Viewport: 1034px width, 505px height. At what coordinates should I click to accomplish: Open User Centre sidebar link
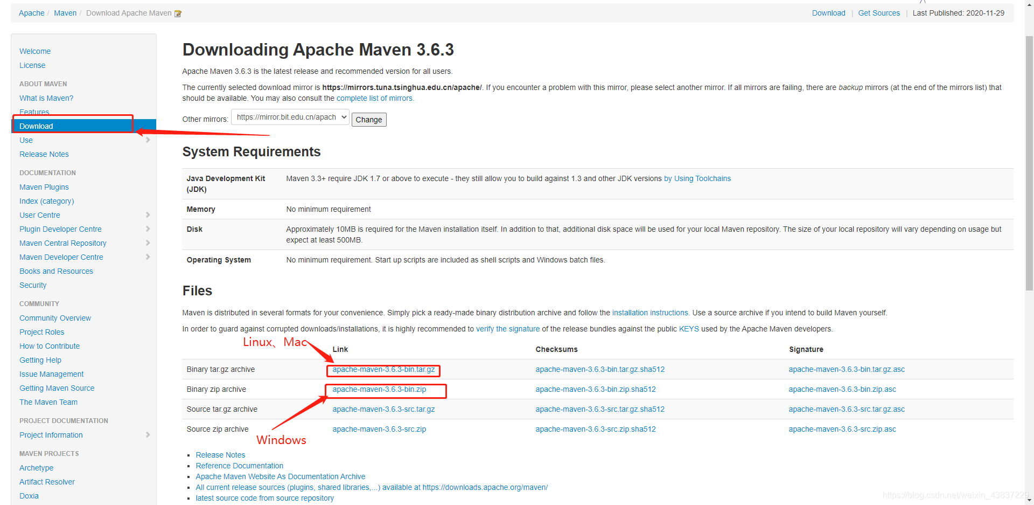point(40,215)
